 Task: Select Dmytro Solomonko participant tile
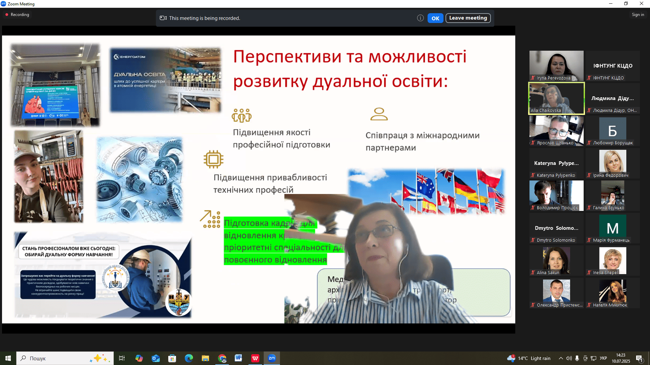tap(556, 228)
